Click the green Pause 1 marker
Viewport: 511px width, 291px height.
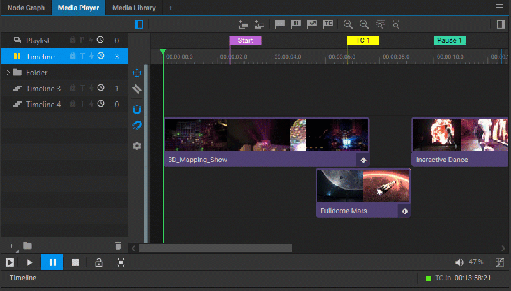(x=450, y=40)
